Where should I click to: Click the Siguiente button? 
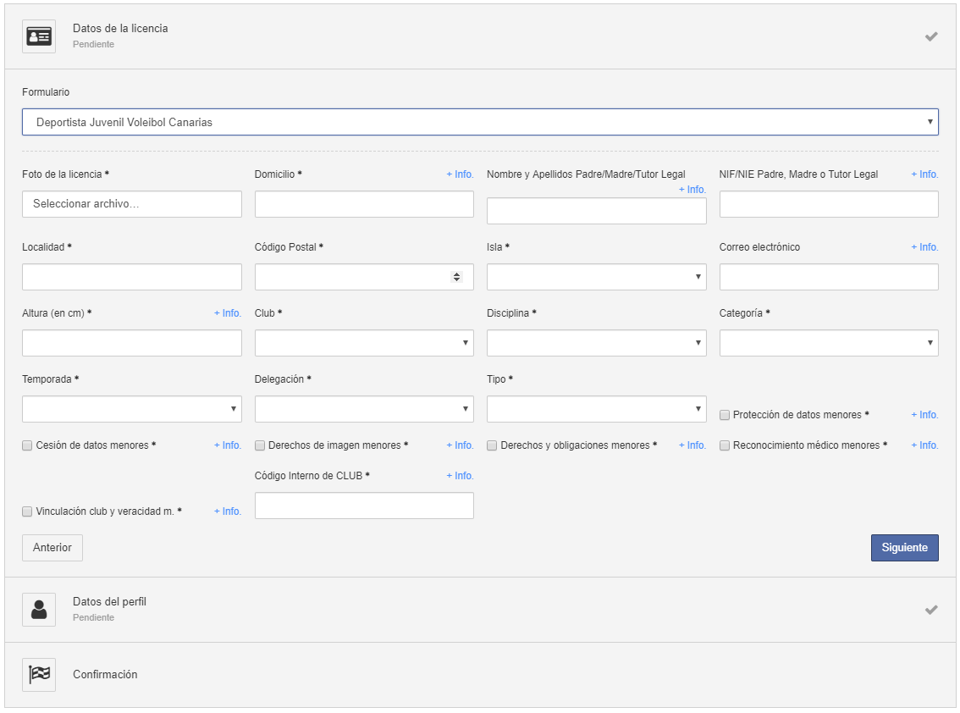904,548
